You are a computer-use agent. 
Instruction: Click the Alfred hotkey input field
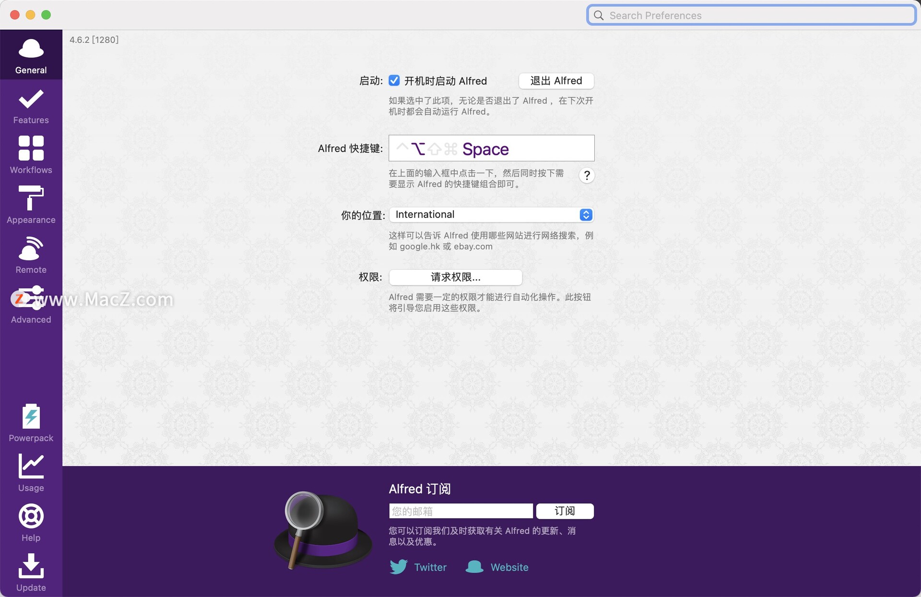(x=491, y=148)
